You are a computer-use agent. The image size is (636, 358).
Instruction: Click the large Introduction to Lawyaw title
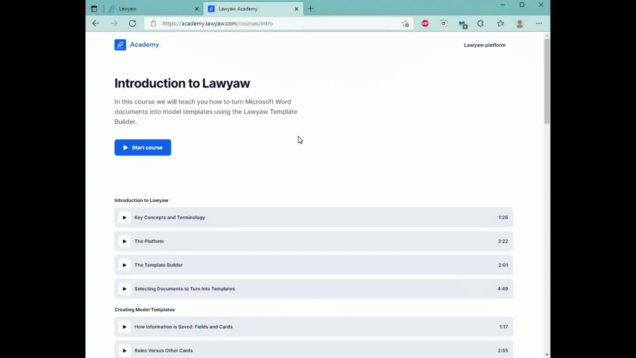(x=182, y=84)
